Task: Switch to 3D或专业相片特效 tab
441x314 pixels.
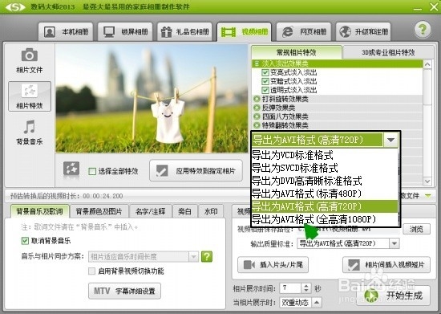Action: [x=388, y=52]
